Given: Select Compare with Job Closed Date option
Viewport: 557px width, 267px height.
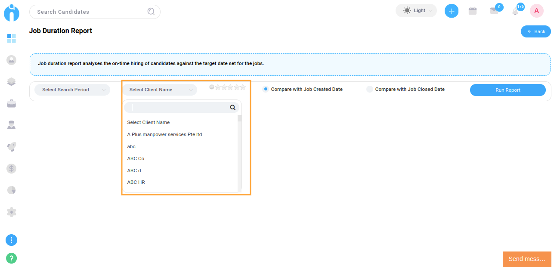Looking at the screenshot, I should [406, 89].
